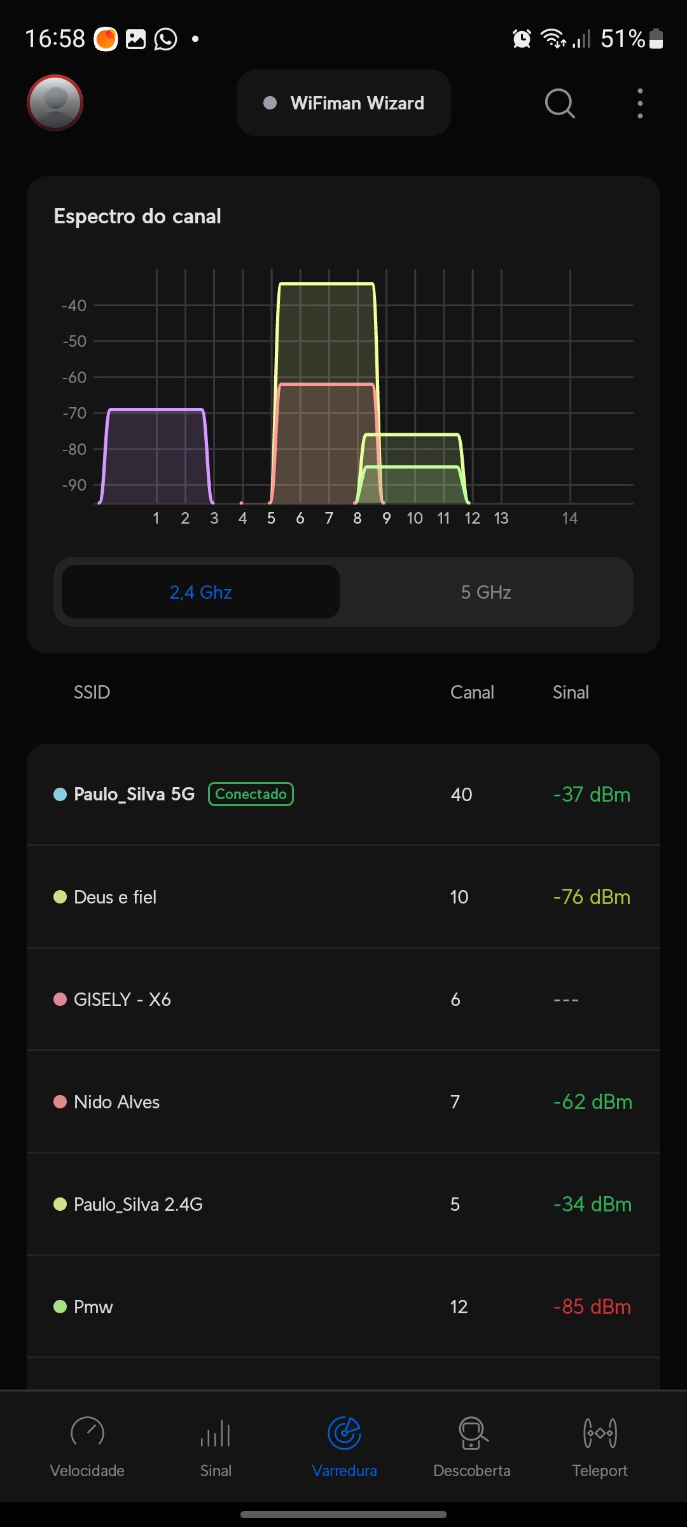Screen dimensions: 687x1527
Task: Tap the alarm clock status bar icon
Action: [x=522, y=39]
